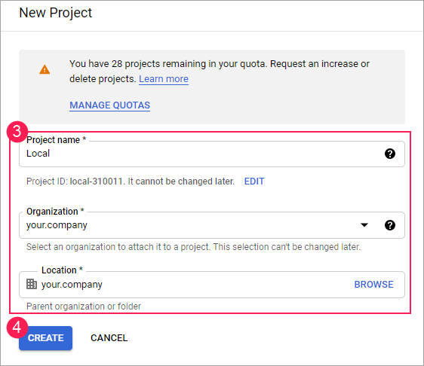Edit the Project ID via EDIT

pos(254,181)
